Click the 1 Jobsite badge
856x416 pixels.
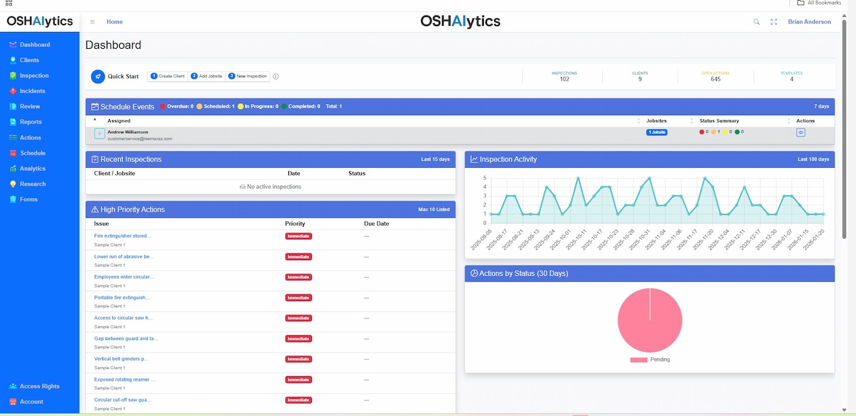pos(657,132)
